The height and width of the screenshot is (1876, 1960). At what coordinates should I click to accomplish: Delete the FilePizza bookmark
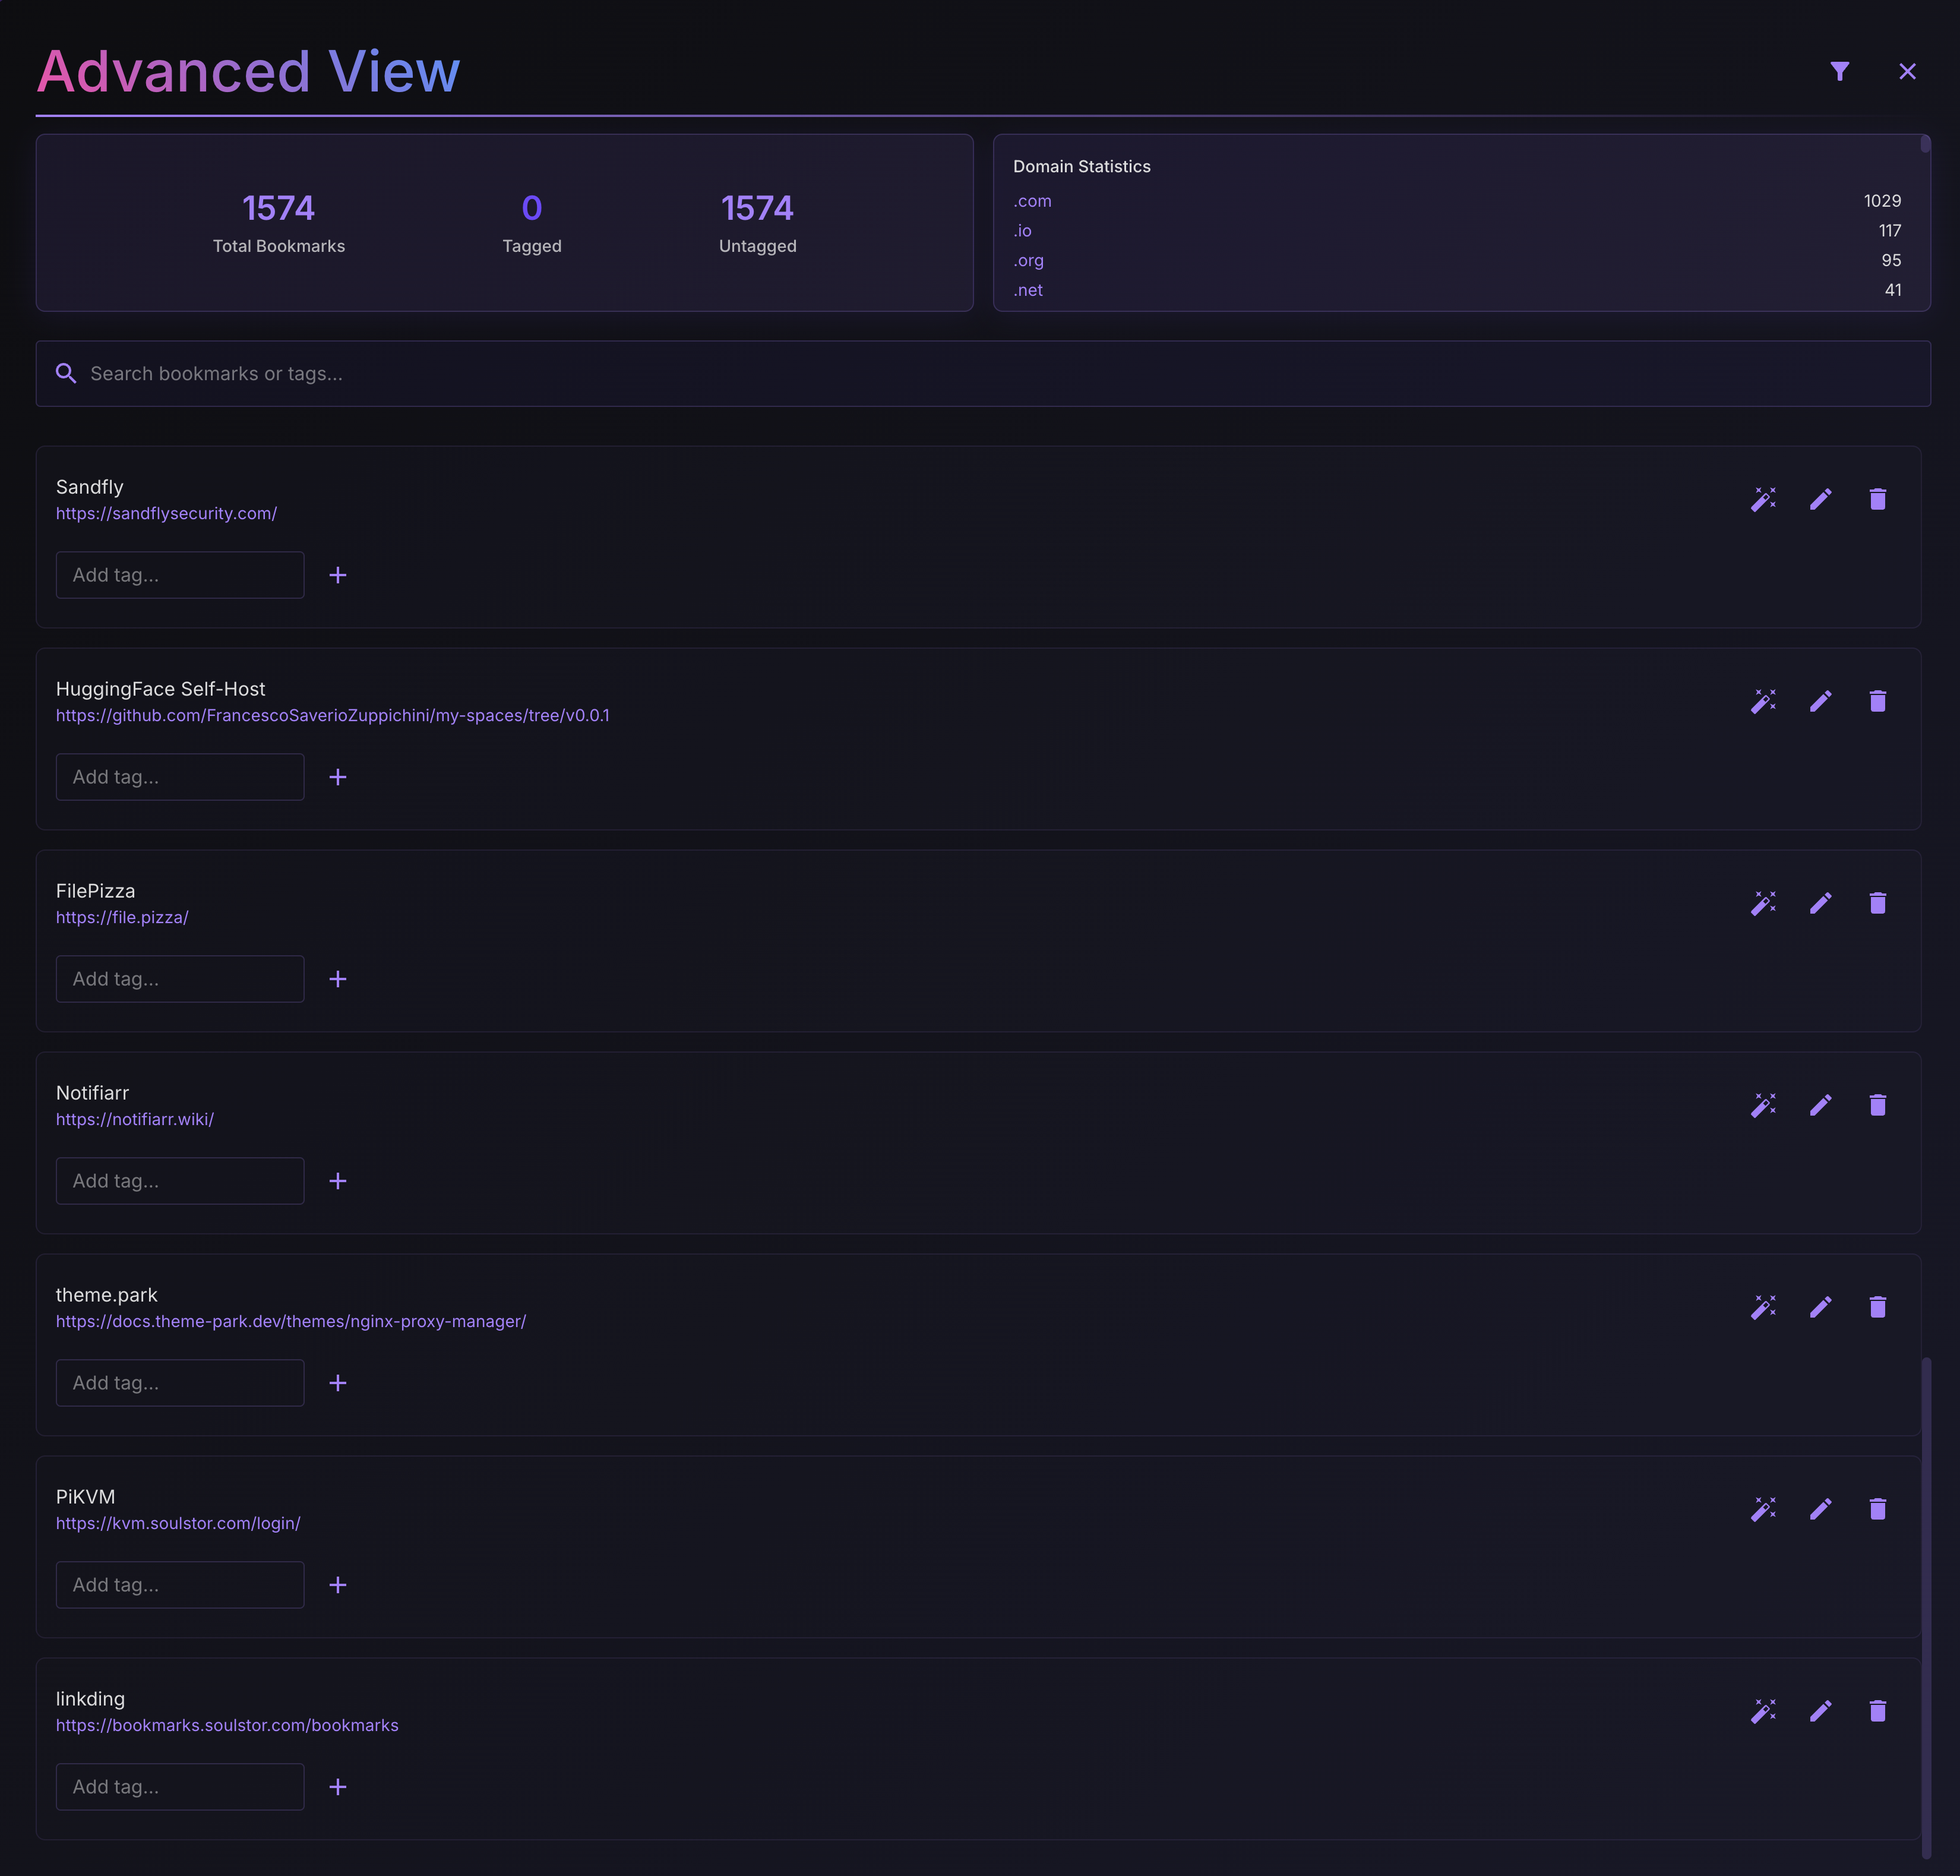pos(1877,903)
